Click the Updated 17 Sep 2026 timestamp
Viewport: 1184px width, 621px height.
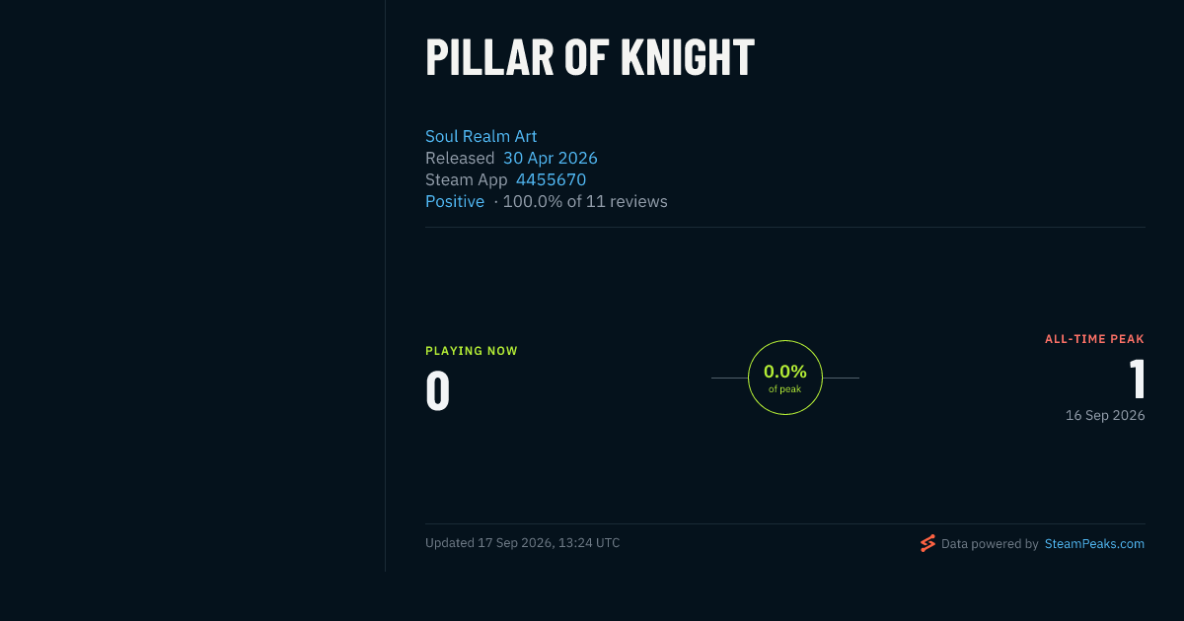tap(523, 543)
